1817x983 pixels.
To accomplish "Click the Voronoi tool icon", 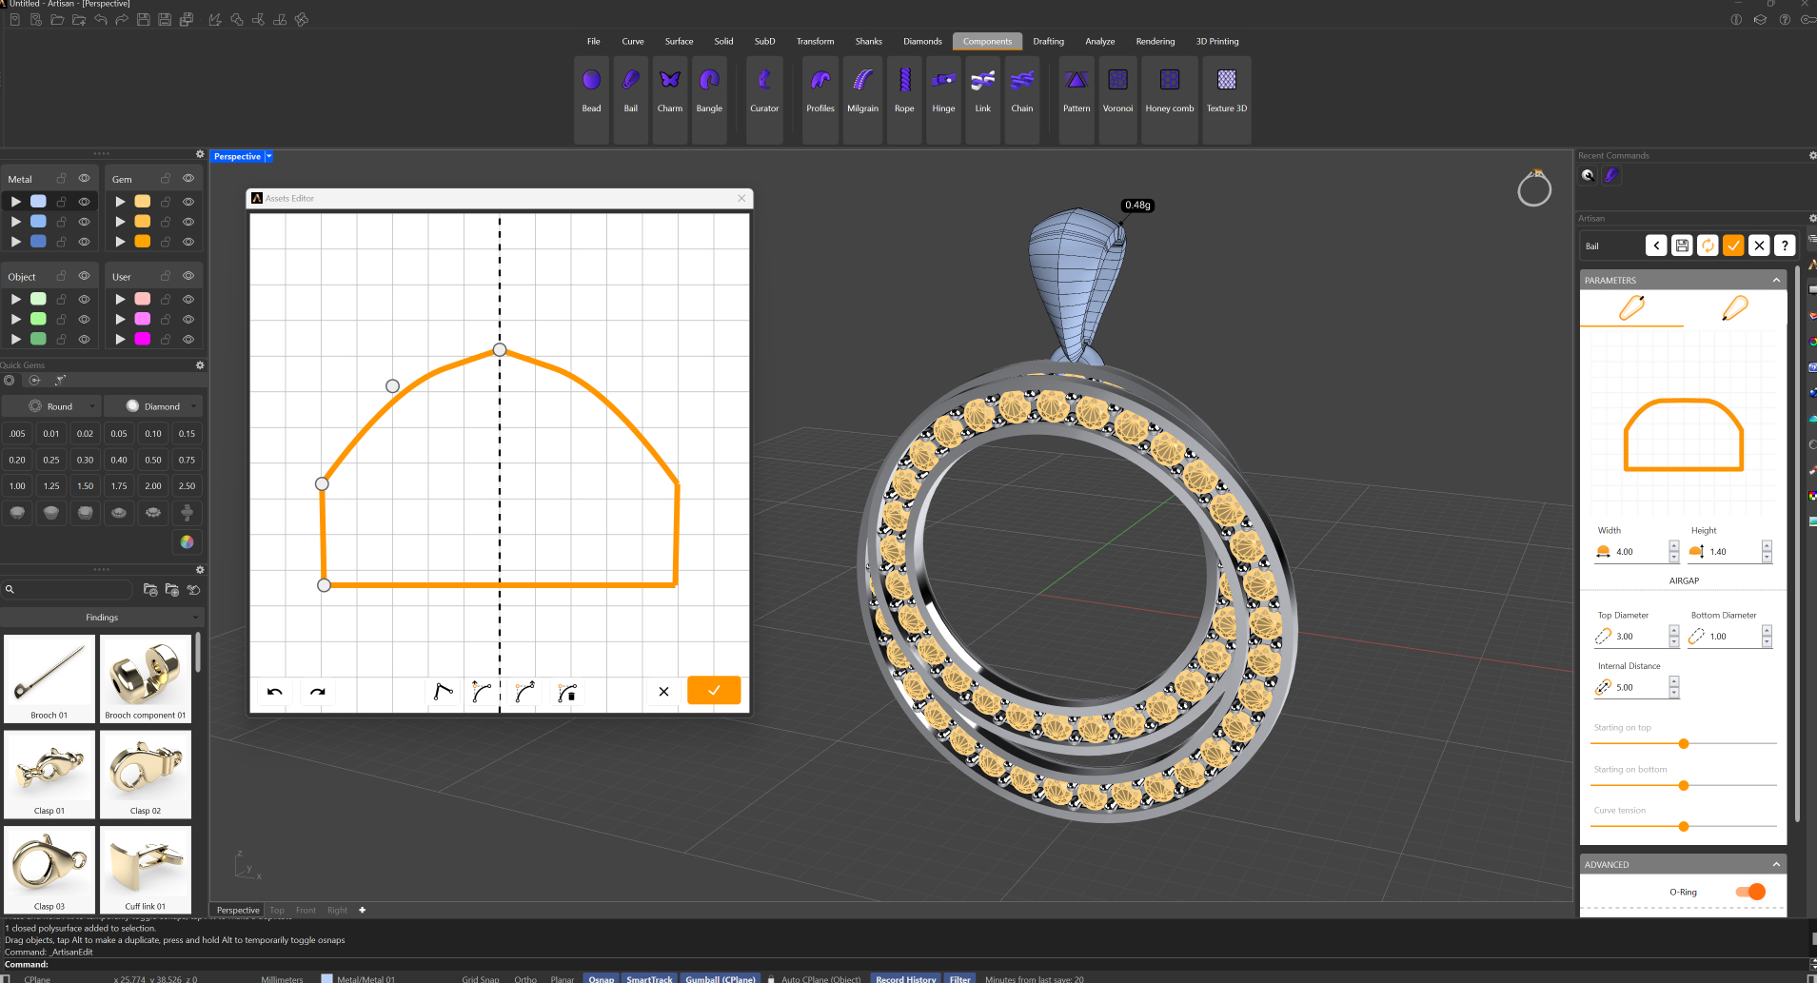I will [1117, 81].
